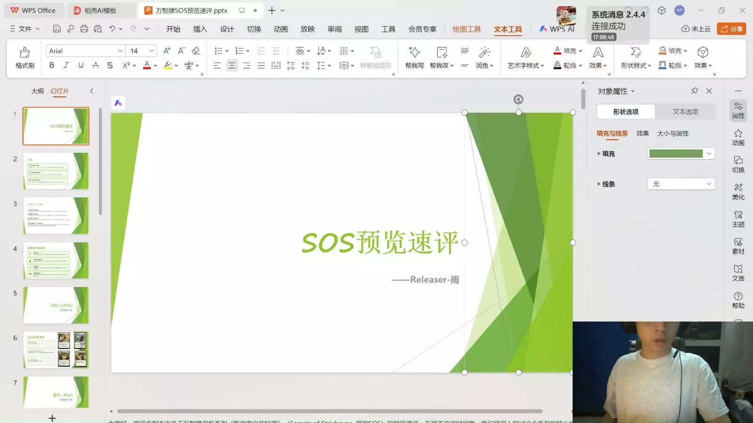Expand the 线条 line section

[606, 184]
